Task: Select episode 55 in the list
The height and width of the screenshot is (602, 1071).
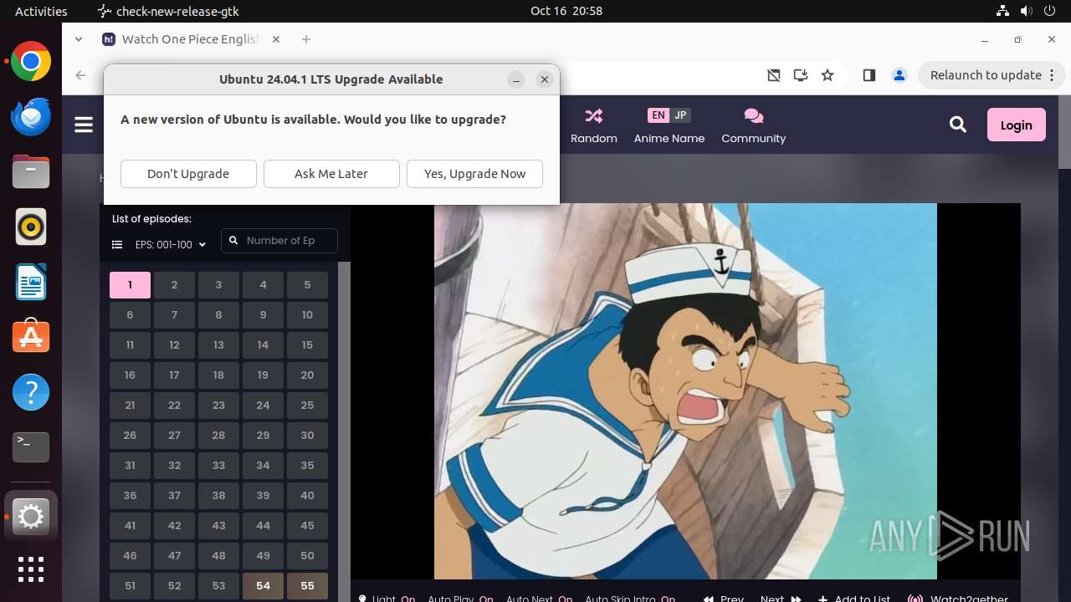Action: 307,586
